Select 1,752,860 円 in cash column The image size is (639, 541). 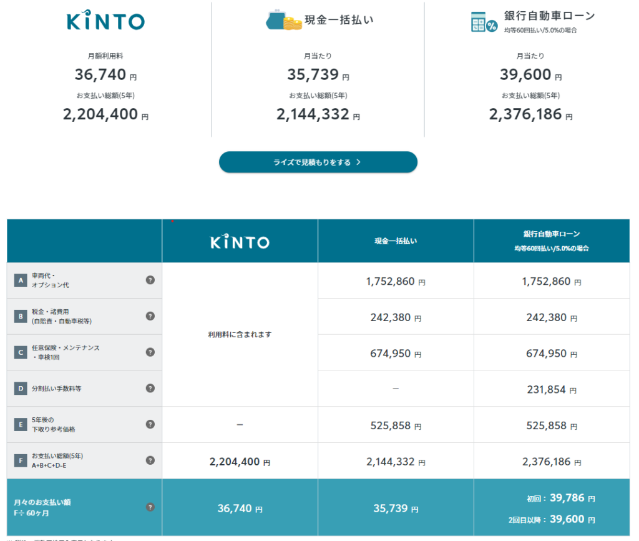point(396,282)
